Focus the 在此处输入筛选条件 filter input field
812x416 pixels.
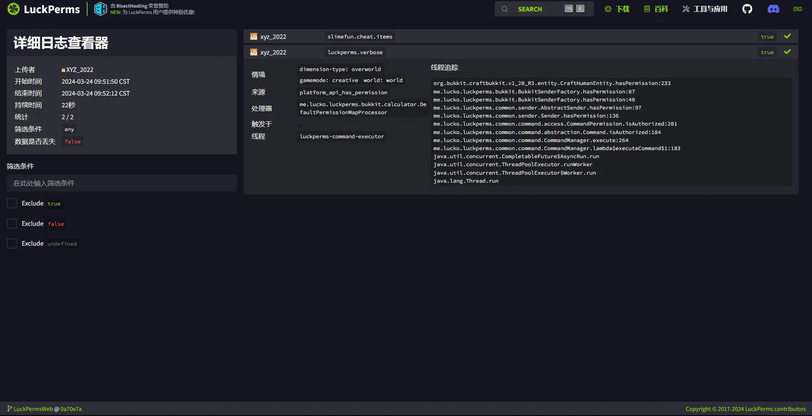point(122,183)
